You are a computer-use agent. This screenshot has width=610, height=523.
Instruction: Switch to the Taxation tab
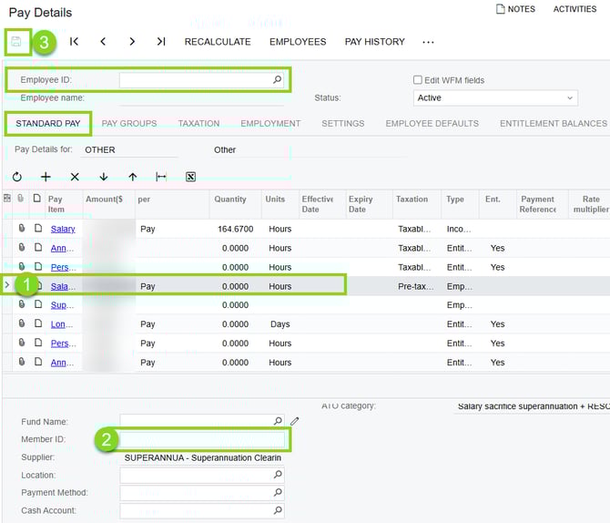(x=198, y=123)
